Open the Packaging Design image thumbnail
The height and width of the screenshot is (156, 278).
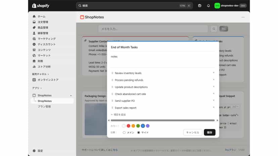96,119
